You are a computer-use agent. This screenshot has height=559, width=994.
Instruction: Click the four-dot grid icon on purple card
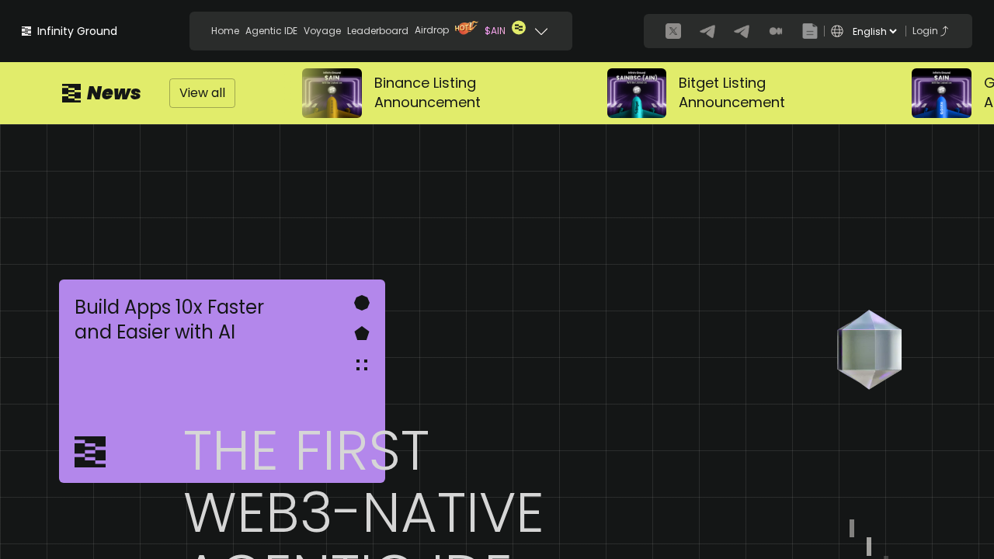[361, 364]
